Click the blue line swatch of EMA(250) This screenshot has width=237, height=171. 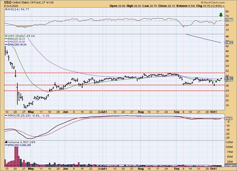click(x=6, y=145)
